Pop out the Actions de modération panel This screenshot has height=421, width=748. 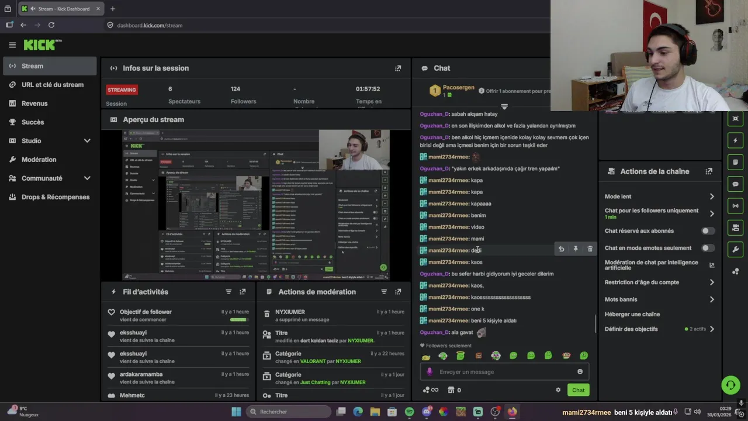click(x=398, y=292)
